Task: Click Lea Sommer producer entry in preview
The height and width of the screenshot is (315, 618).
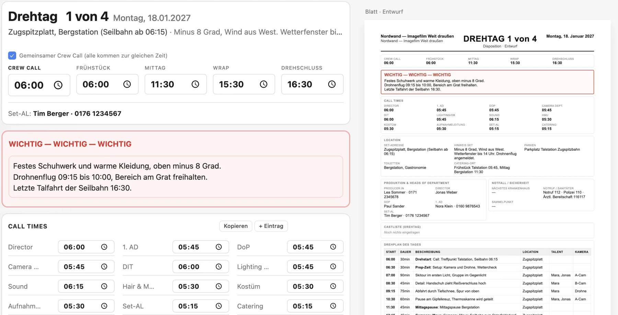Action: click(400, 194)
